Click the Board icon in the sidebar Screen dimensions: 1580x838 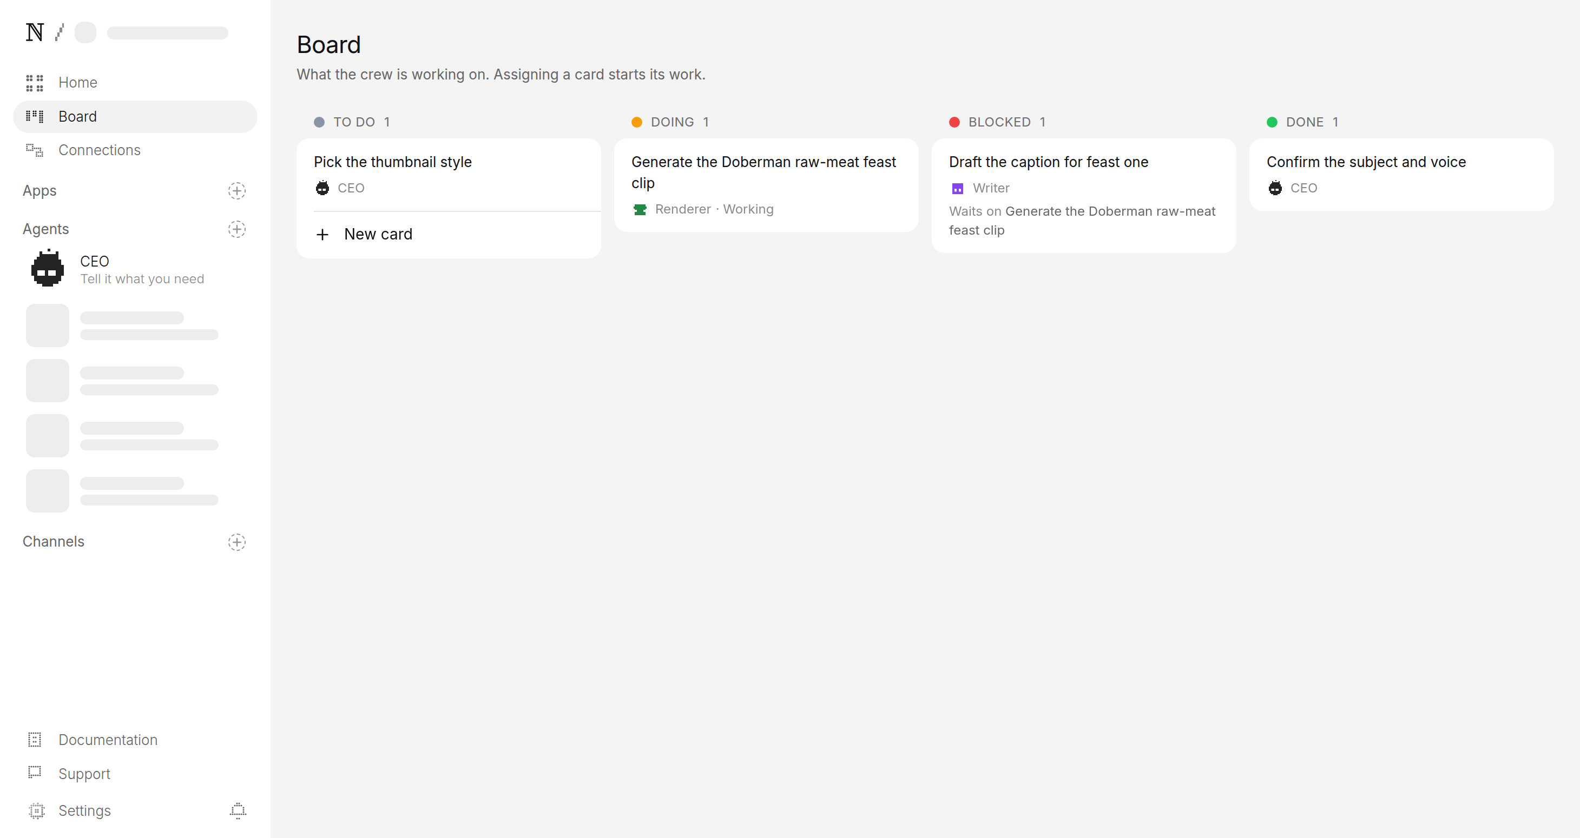[35, 116]
